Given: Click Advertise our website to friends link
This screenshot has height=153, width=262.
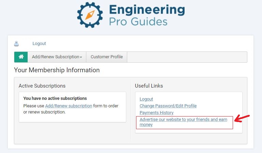Looking at the screenshot, I should (x=183, y=122).
